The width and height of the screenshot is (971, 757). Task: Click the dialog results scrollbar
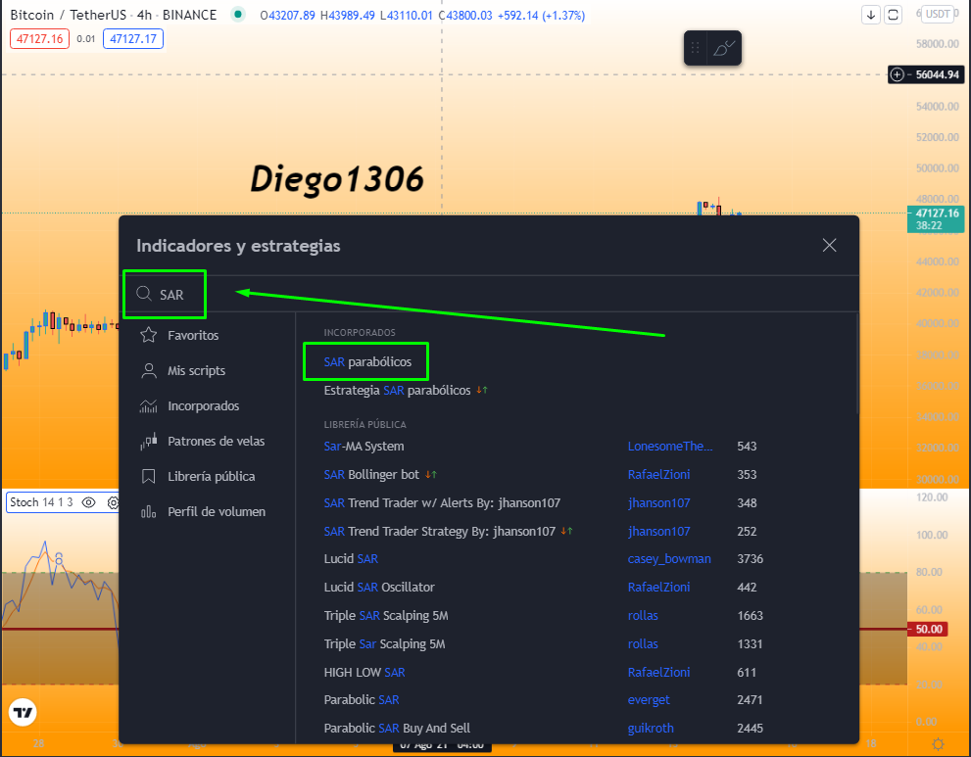point(857,363)
